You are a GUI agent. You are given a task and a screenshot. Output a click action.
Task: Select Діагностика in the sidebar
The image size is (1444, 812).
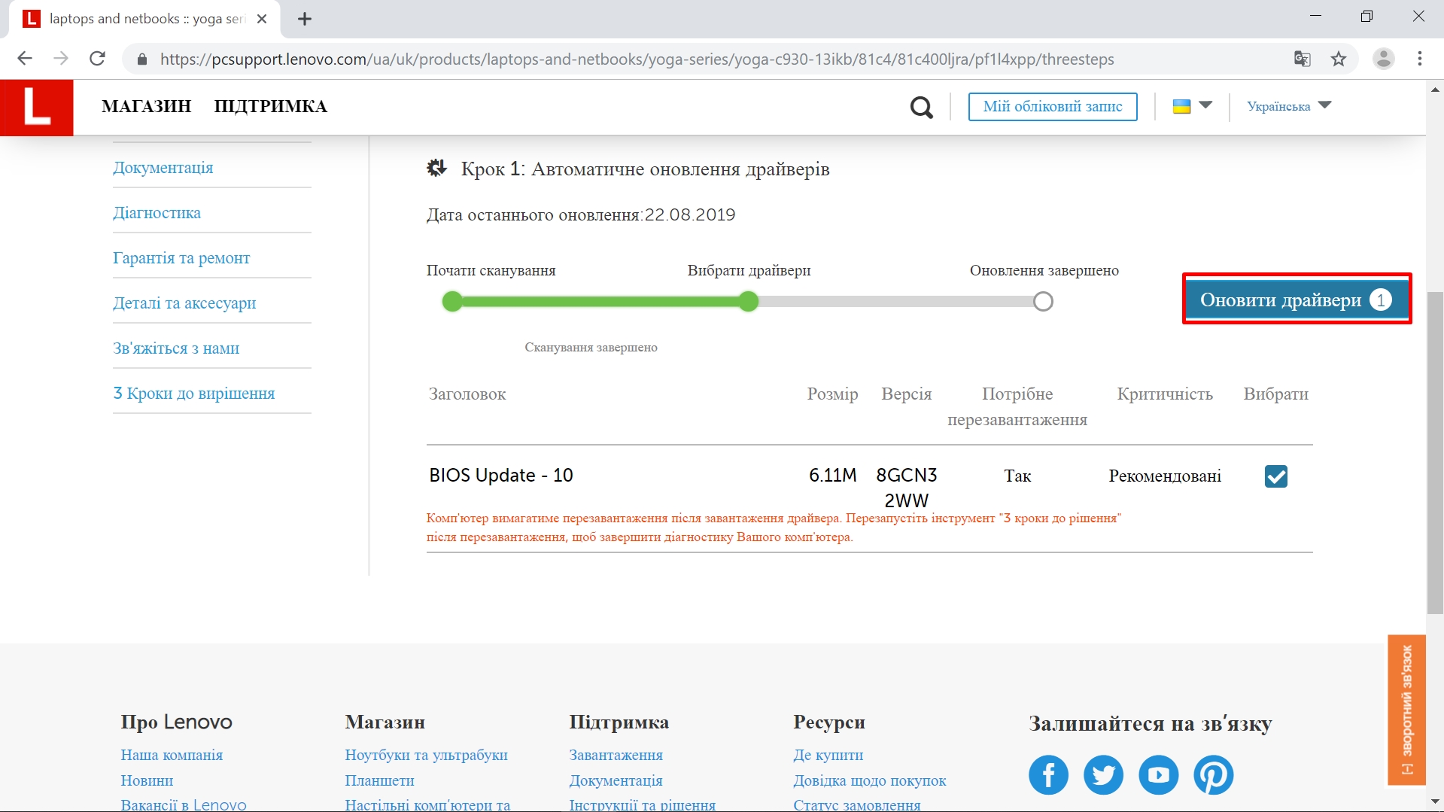point(157,212)
